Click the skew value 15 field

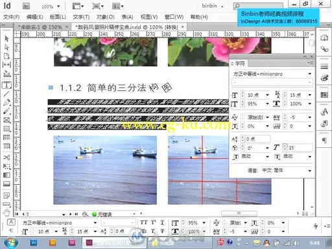pyautogui.click(x=300, y=148)
